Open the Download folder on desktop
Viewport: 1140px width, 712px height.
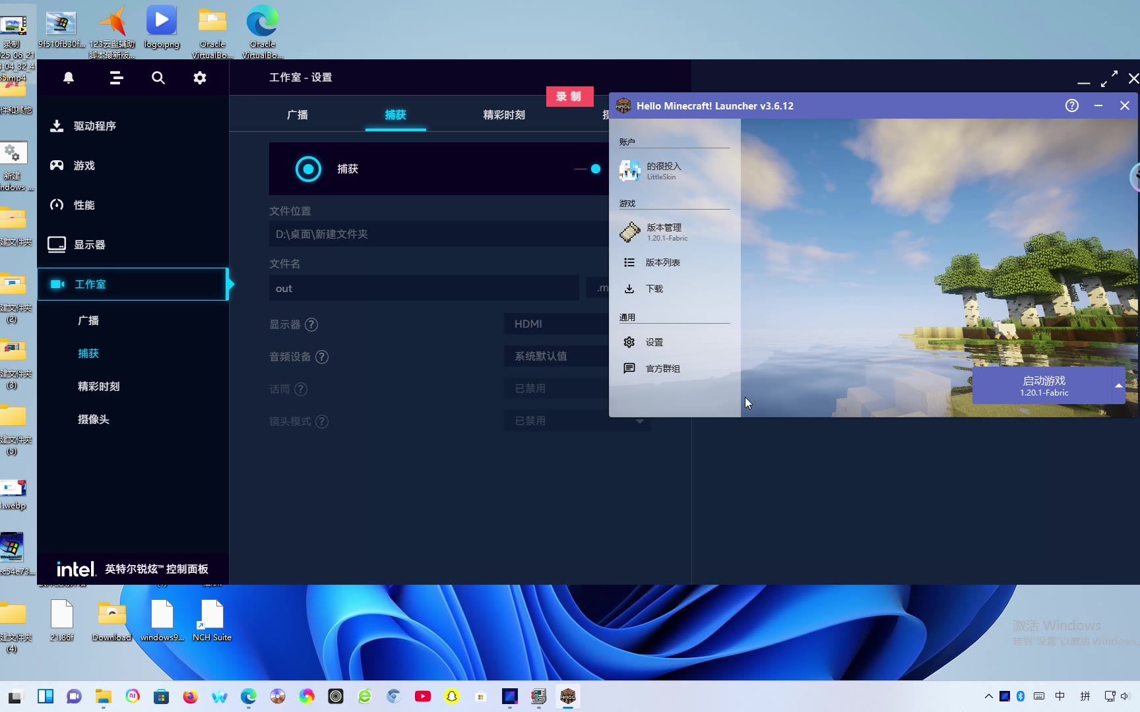pyautogui.click(x=111, y=620)
